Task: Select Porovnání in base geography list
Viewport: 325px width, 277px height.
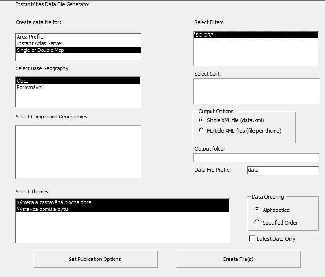Action: pos(78,87)
